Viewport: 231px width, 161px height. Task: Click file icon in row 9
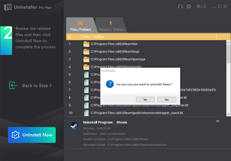(x=86, y=105)
